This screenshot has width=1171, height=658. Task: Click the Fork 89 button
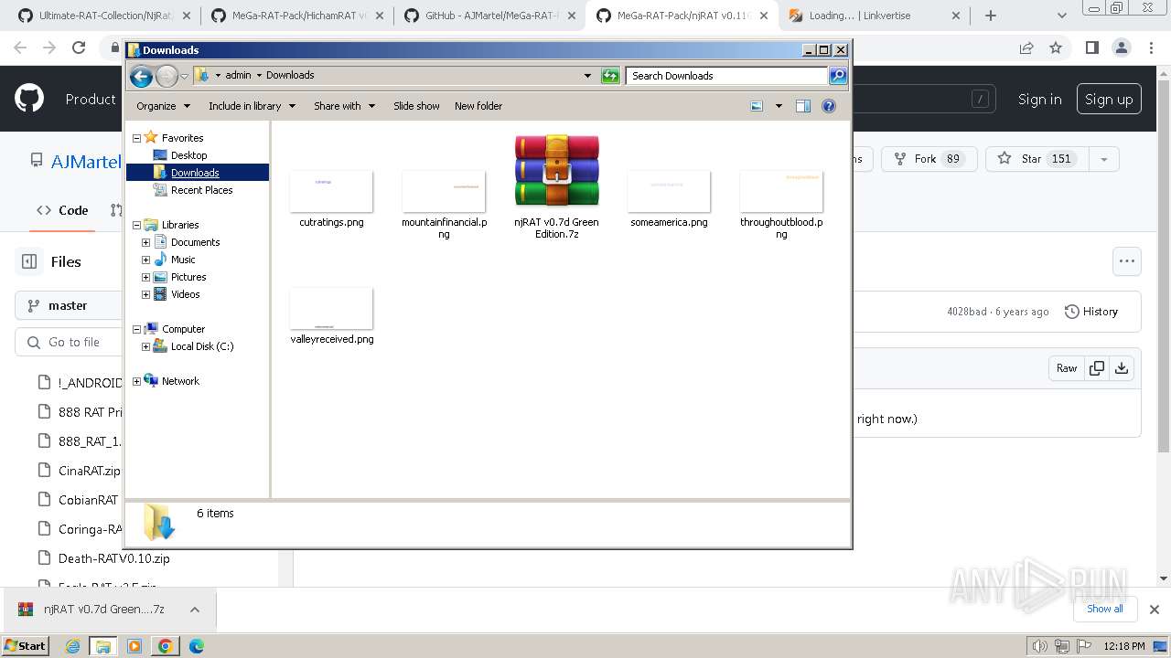[929, 159]
